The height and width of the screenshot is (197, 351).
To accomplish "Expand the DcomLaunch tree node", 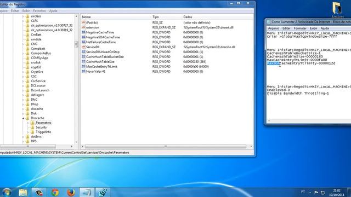I will (23, 90).
